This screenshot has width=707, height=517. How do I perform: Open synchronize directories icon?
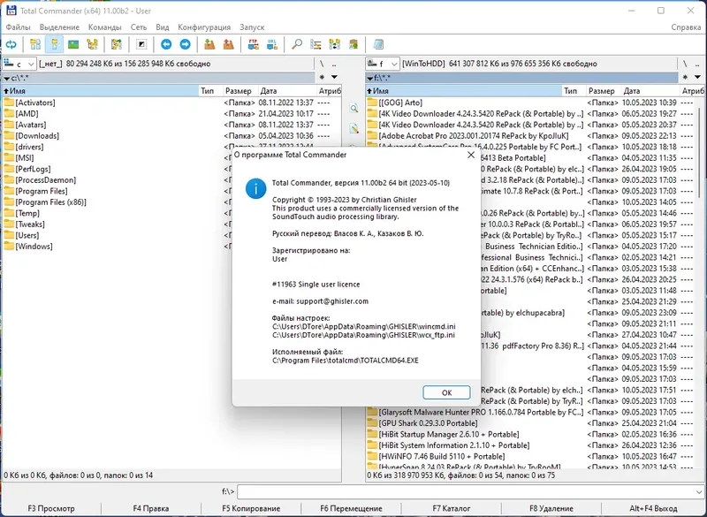(335, 44)
